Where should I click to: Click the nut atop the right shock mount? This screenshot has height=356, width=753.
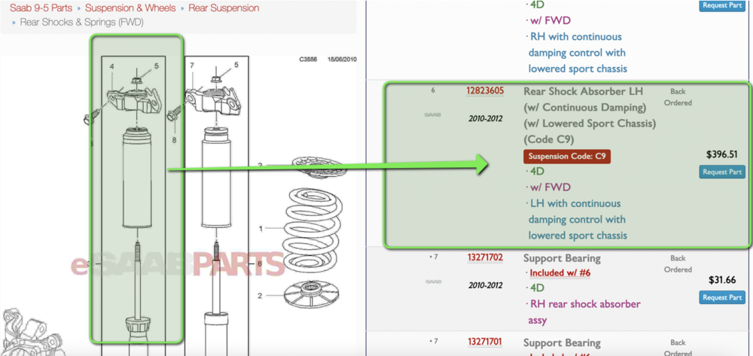pyautogui.click(x=215, y=79)
